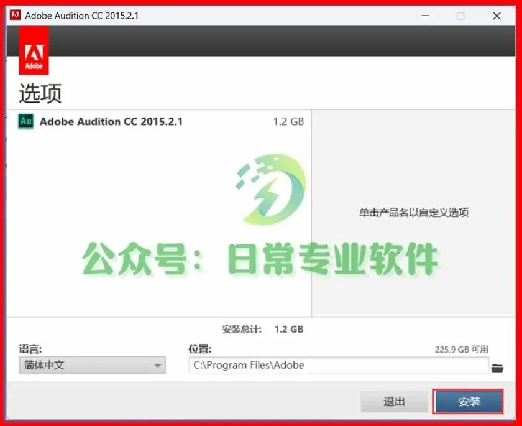Click the Au Audition product icon

point(26,121)
